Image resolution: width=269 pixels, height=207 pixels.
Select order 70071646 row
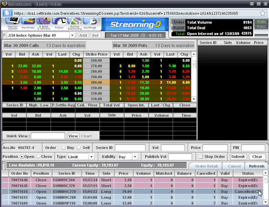pyautogui.click(x=132, y=180)
